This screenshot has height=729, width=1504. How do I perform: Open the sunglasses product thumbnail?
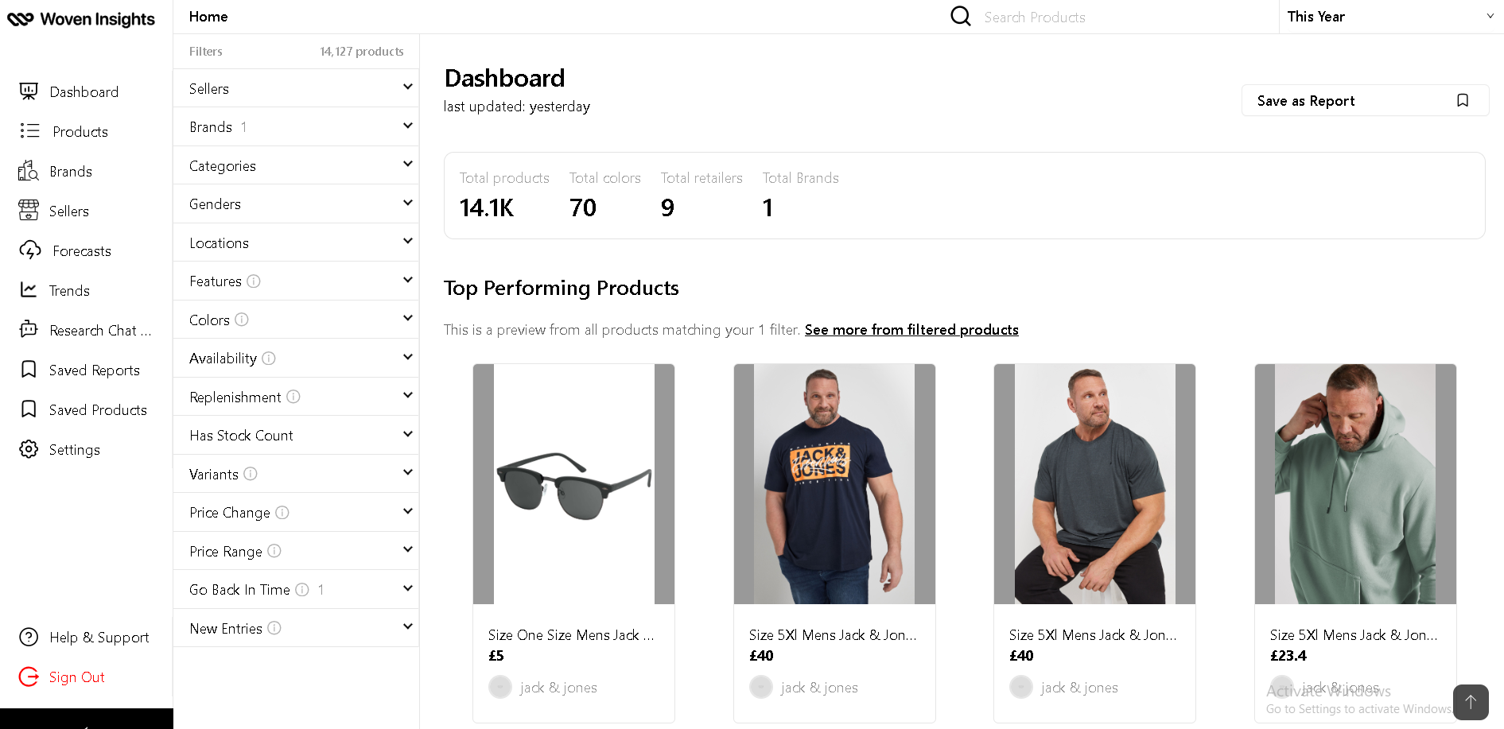click(x=573, y=484)
